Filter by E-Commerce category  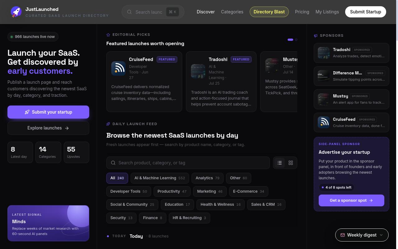pos(249,191)
